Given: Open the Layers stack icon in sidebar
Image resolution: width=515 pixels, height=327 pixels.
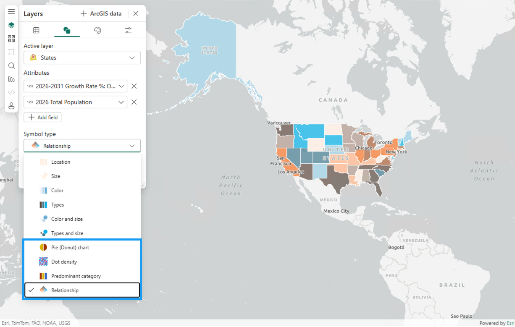Looking at the screenshot, I should [x=11, y=25].
